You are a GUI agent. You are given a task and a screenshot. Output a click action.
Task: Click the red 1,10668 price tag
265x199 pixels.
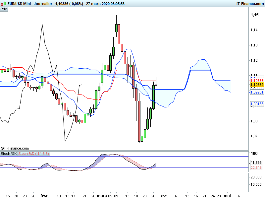click(x=257, y=81)
